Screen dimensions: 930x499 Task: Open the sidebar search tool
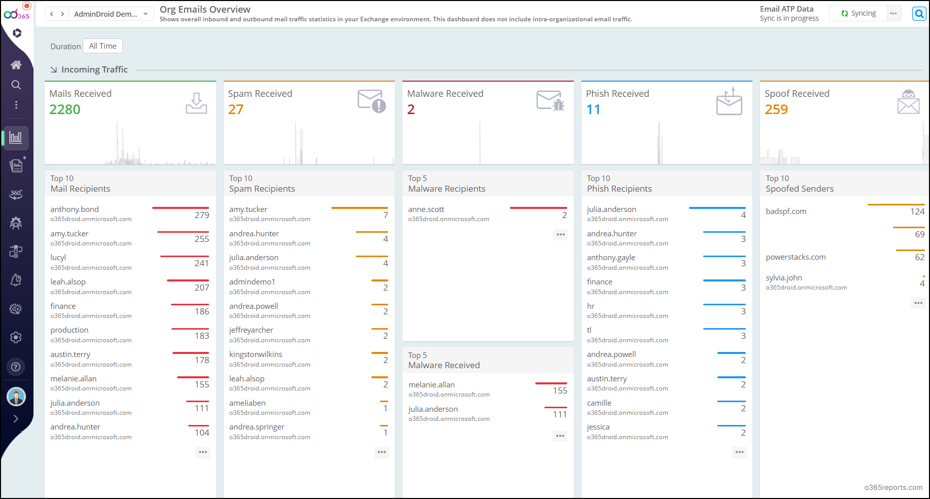16,85
